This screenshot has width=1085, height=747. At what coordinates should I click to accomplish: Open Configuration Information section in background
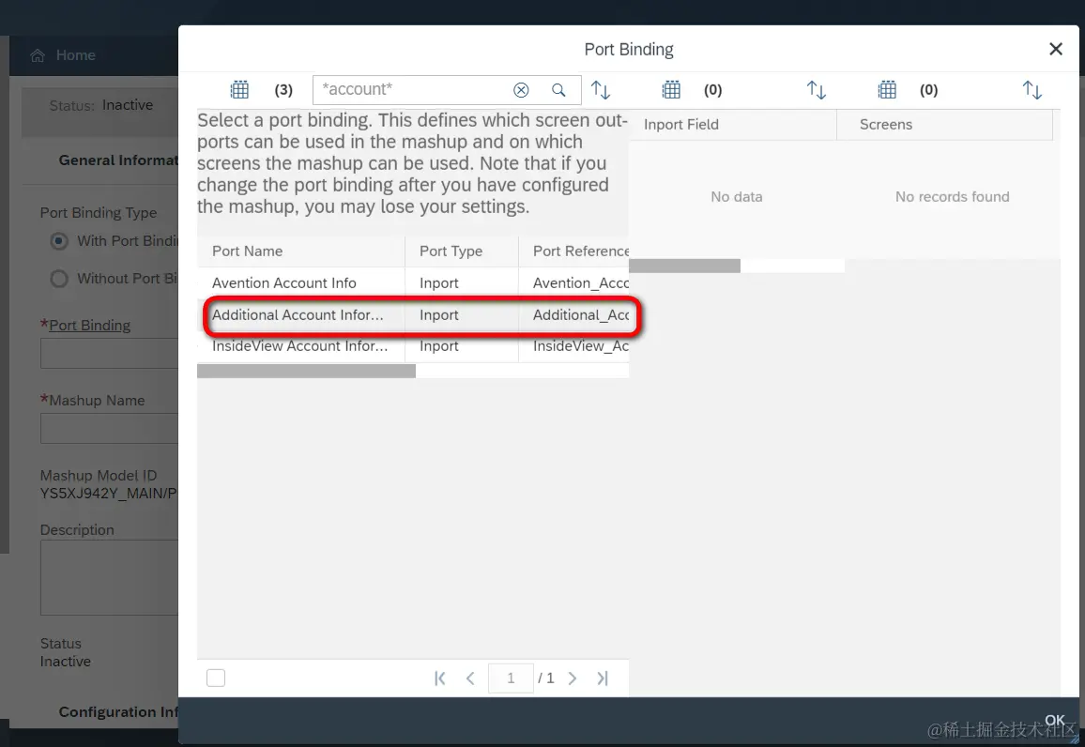(x=118, y=711)
